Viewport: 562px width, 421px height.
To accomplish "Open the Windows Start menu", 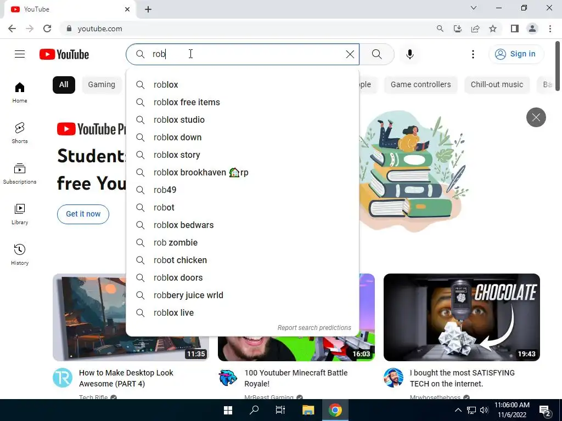I will point(228,410).
